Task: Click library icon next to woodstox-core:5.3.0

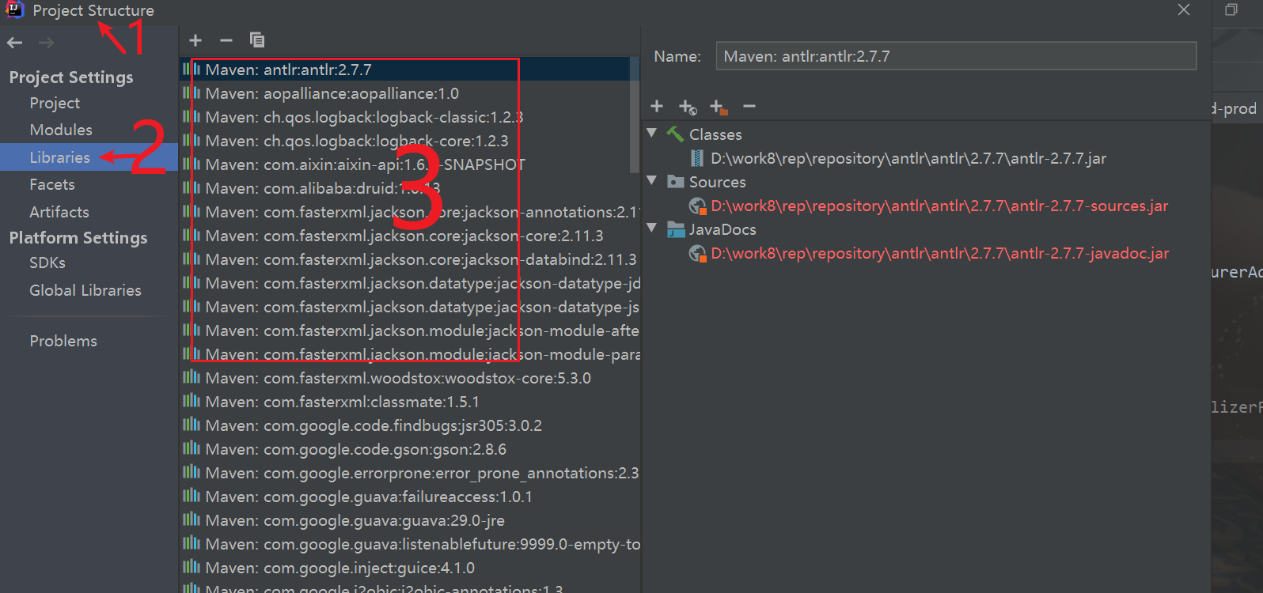Action: click(192, 378)
